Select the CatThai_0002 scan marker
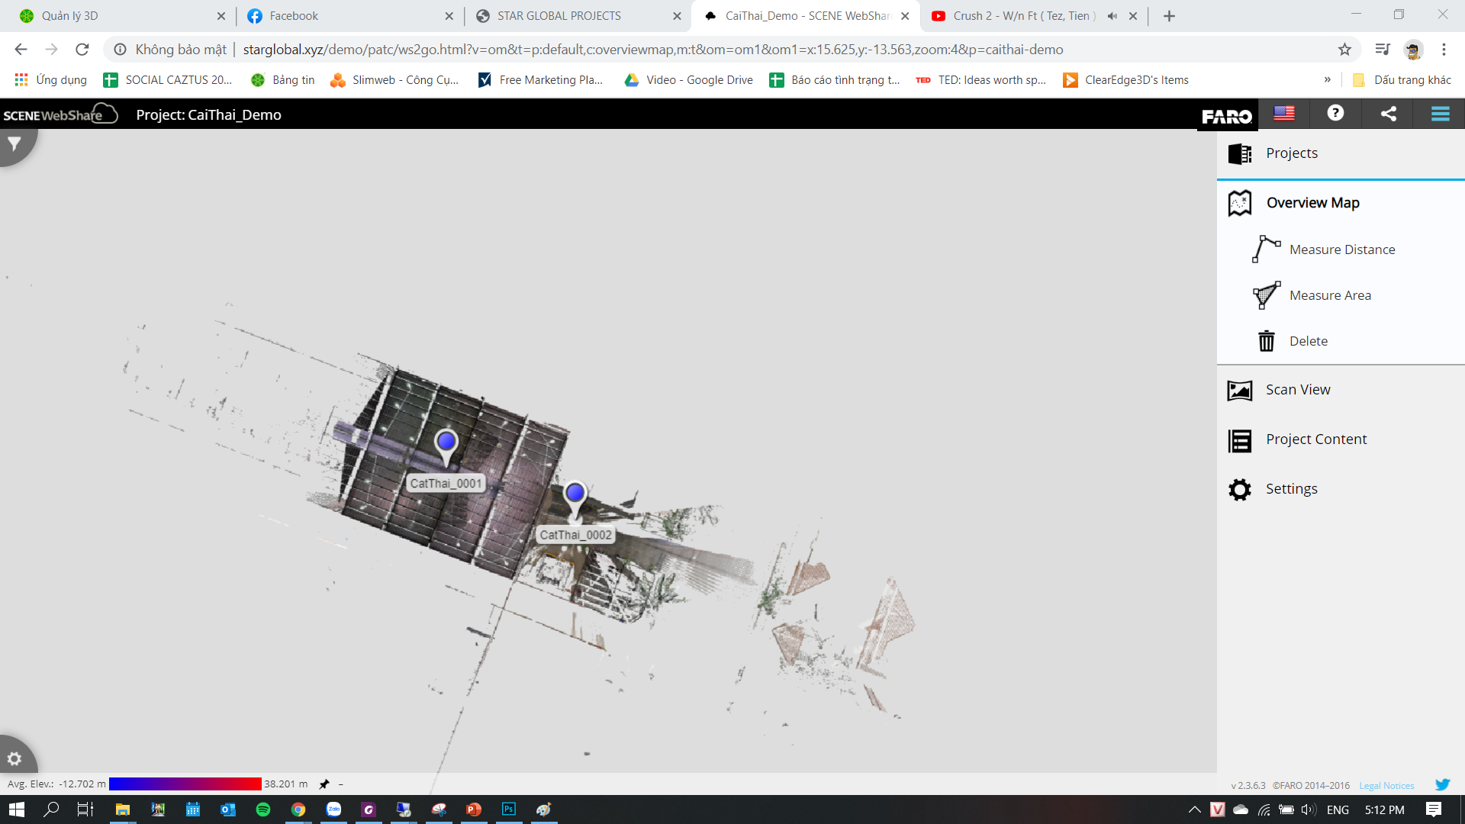Image resolution: width=1465 pixels, height=824 pixels. point(575,493)
